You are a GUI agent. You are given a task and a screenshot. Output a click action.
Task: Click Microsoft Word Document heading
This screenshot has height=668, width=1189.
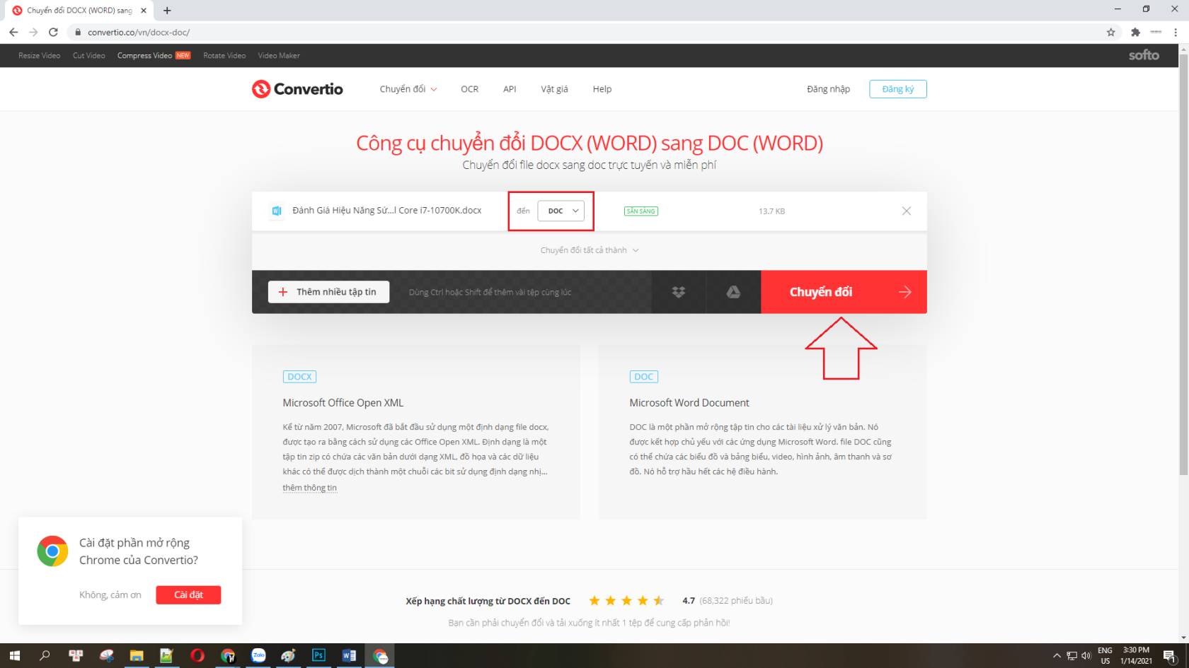pyautogui.click(x=689, y=403)
